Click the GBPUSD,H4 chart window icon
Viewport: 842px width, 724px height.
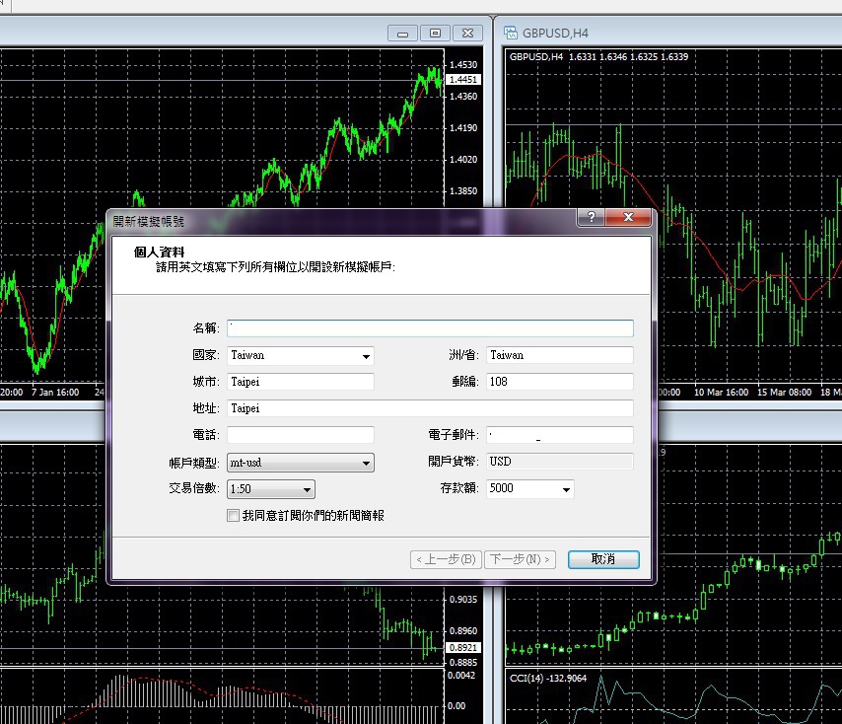click(512, 33)
